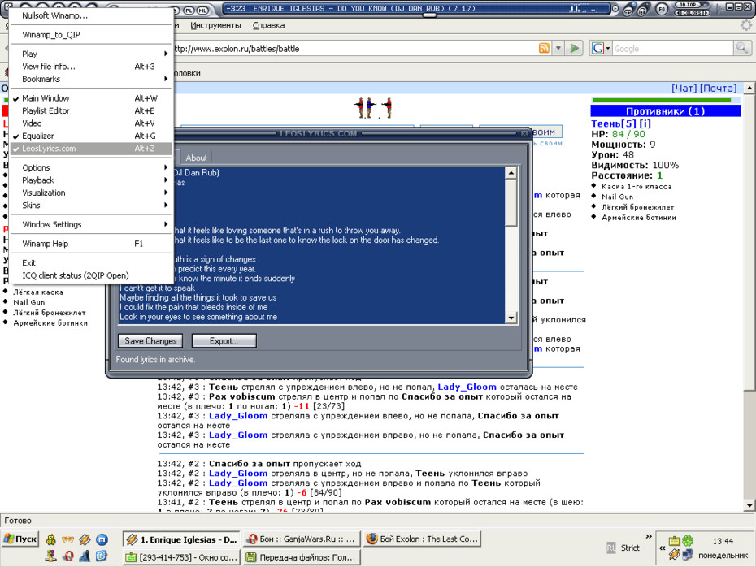
Task: Click the [i] info link for Теень
Action: coord(645,123)
